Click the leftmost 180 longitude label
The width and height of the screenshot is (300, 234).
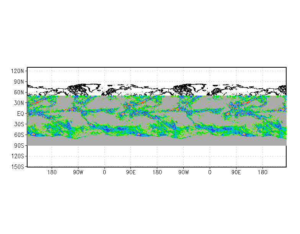click(x=52, y=172)
